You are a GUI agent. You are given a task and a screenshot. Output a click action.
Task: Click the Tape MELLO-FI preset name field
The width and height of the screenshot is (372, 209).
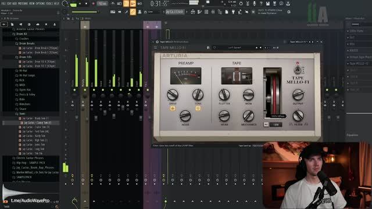(x=235, y=48)
